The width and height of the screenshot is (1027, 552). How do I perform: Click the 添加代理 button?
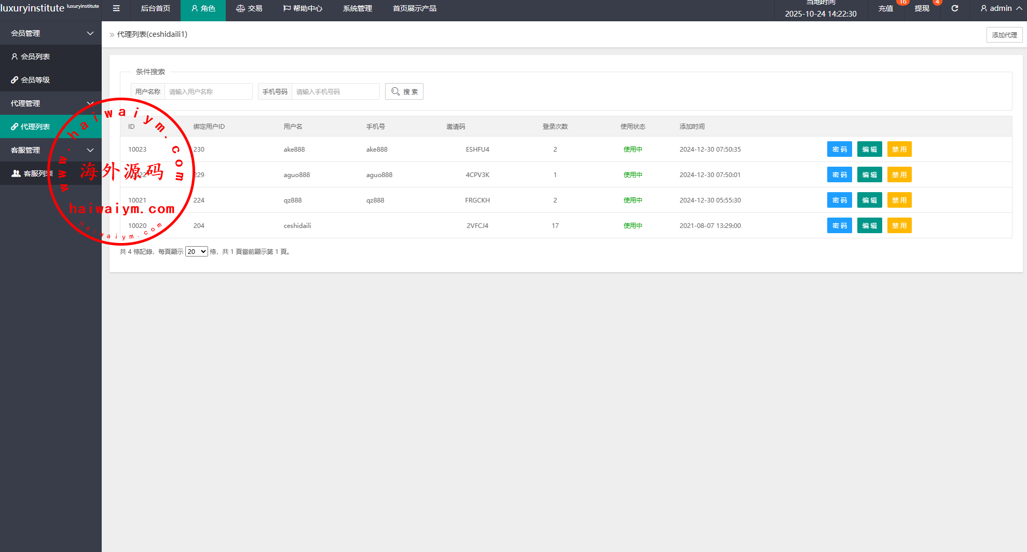point(1004,35)
